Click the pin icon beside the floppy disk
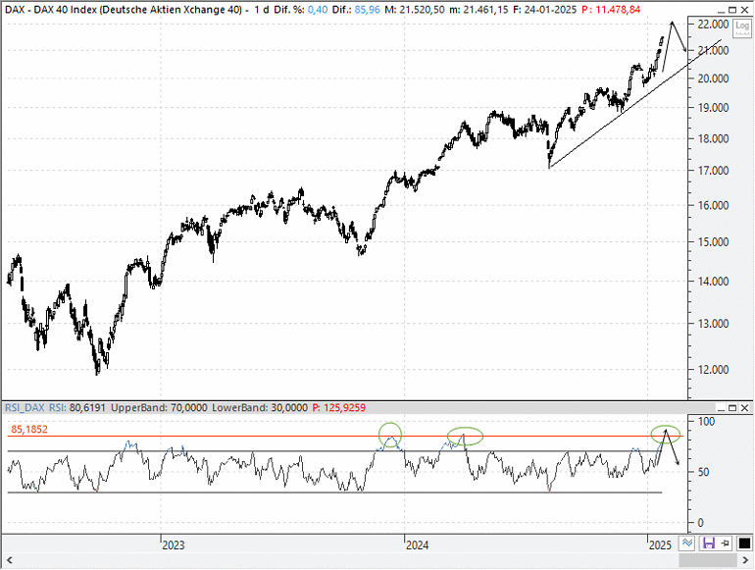This screenshot has height=570, width=755. (726, 544)
